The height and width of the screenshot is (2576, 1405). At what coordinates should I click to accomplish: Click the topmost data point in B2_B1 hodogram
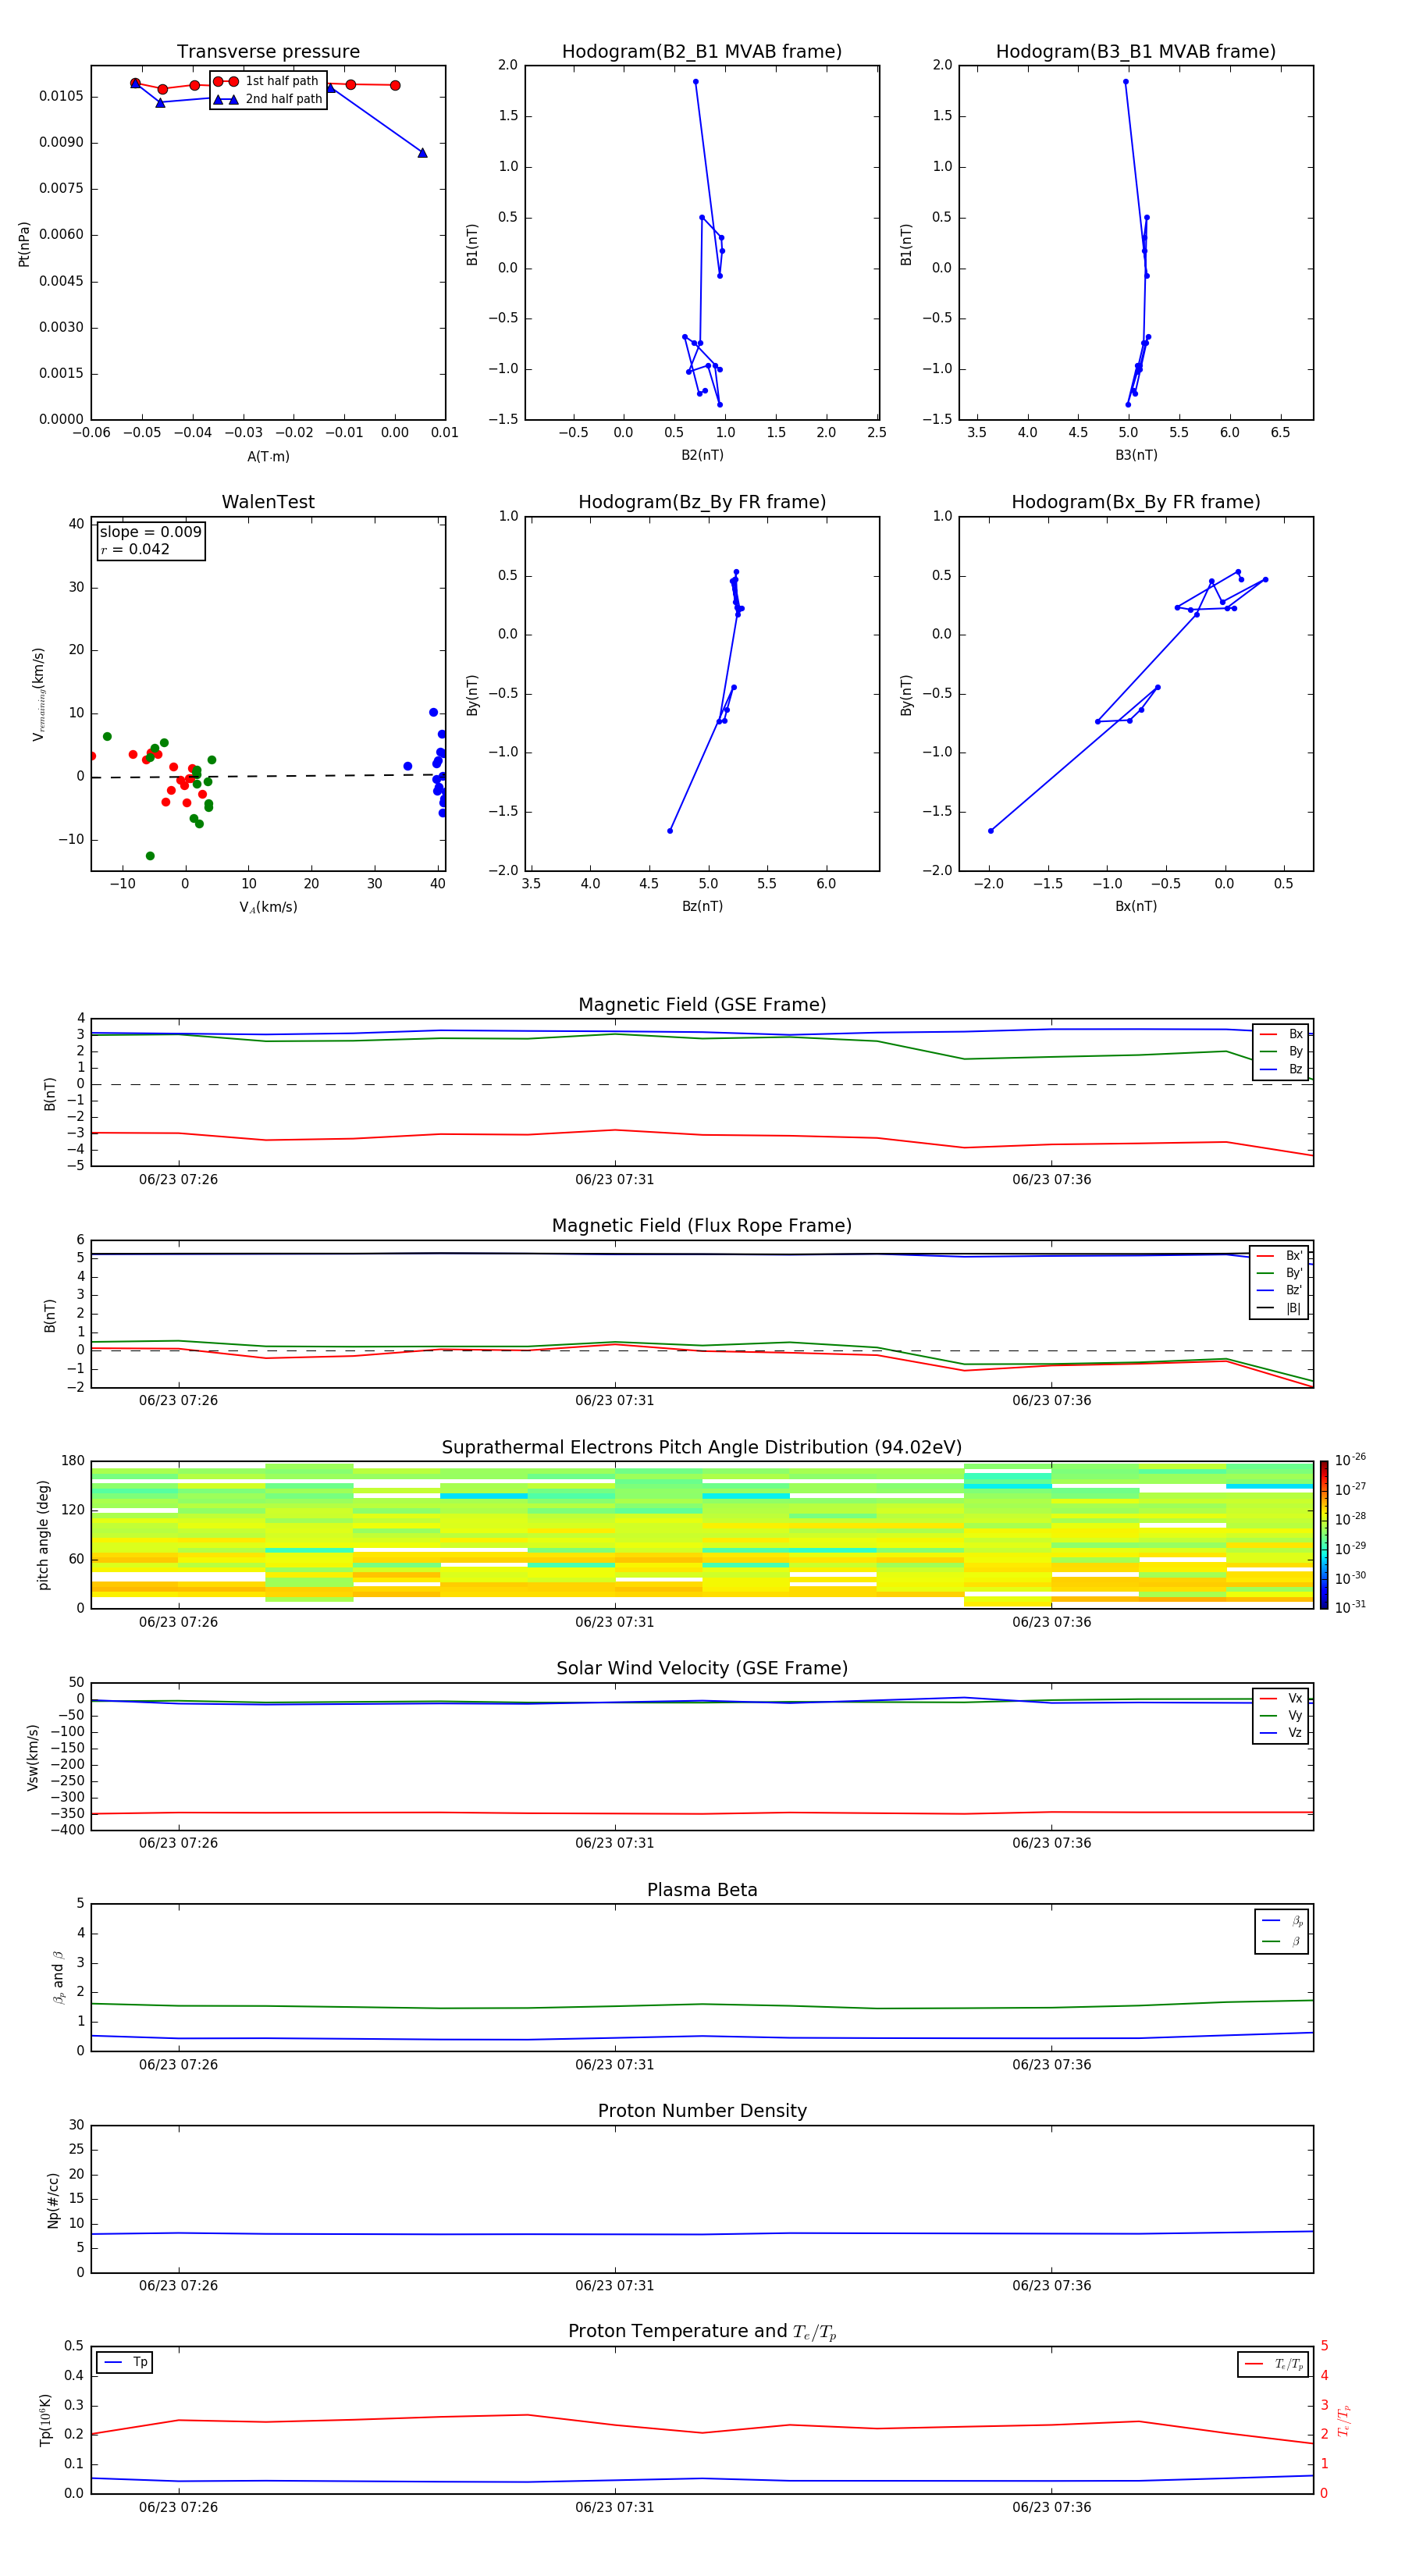coord(695,82)
